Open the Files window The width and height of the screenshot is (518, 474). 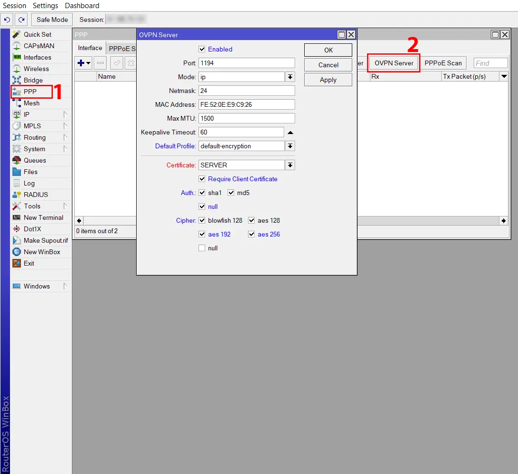pyautogui.click(x=30, y=172)
